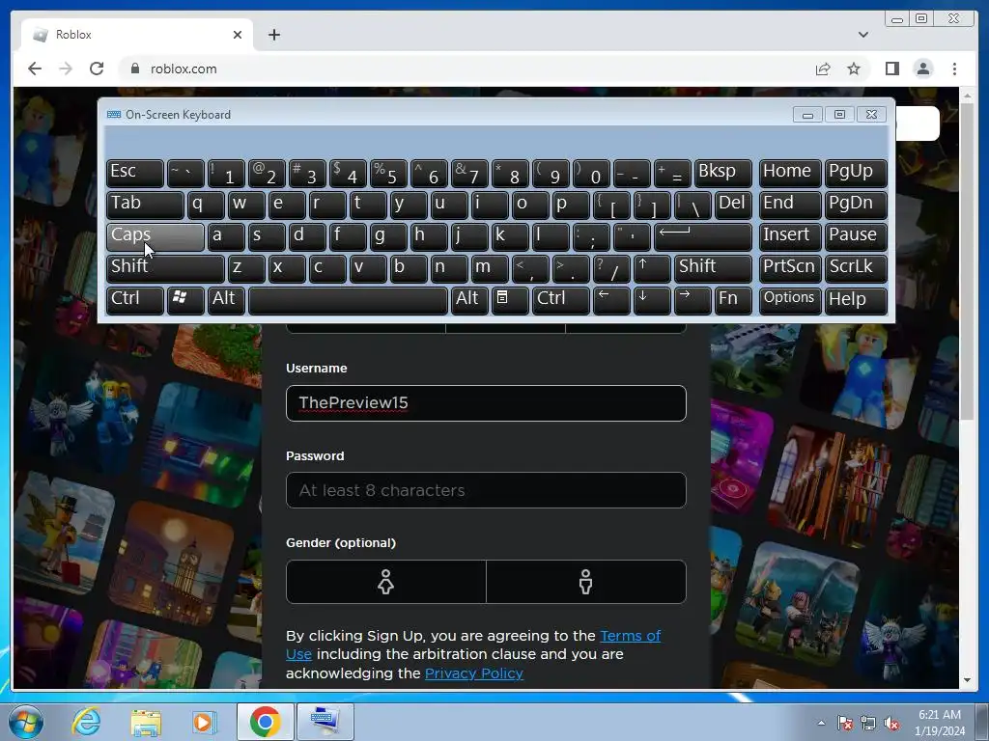989x741 pixels.
Task: Click the Action Center flag icon
Action: click(844, 723)
